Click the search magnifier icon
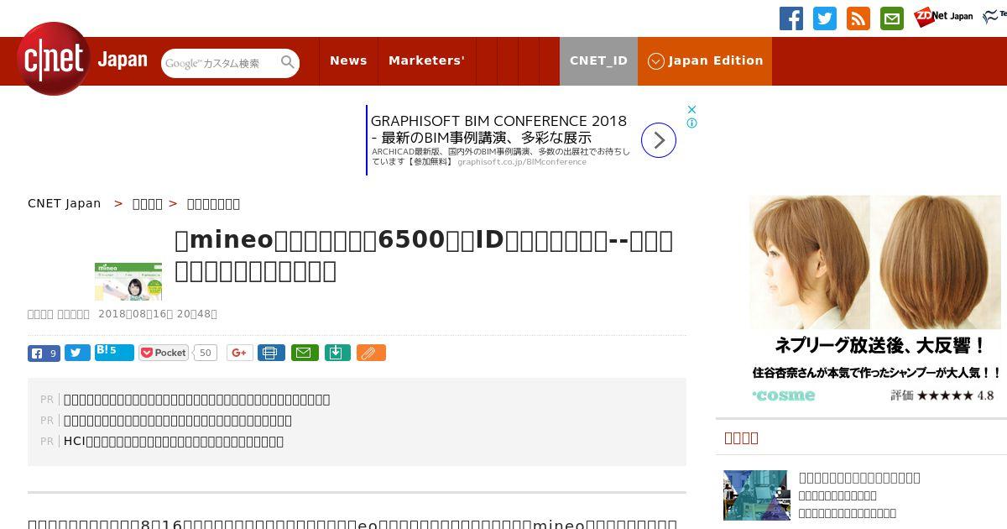The image size is (1007, 529). 288,62
